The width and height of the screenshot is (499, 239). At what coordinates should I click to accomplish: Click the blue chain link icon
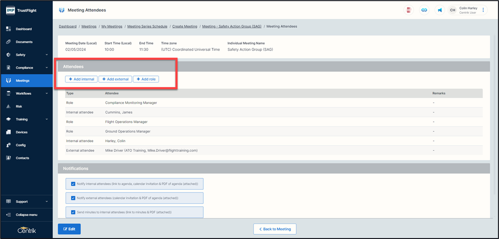click(424, 10)
